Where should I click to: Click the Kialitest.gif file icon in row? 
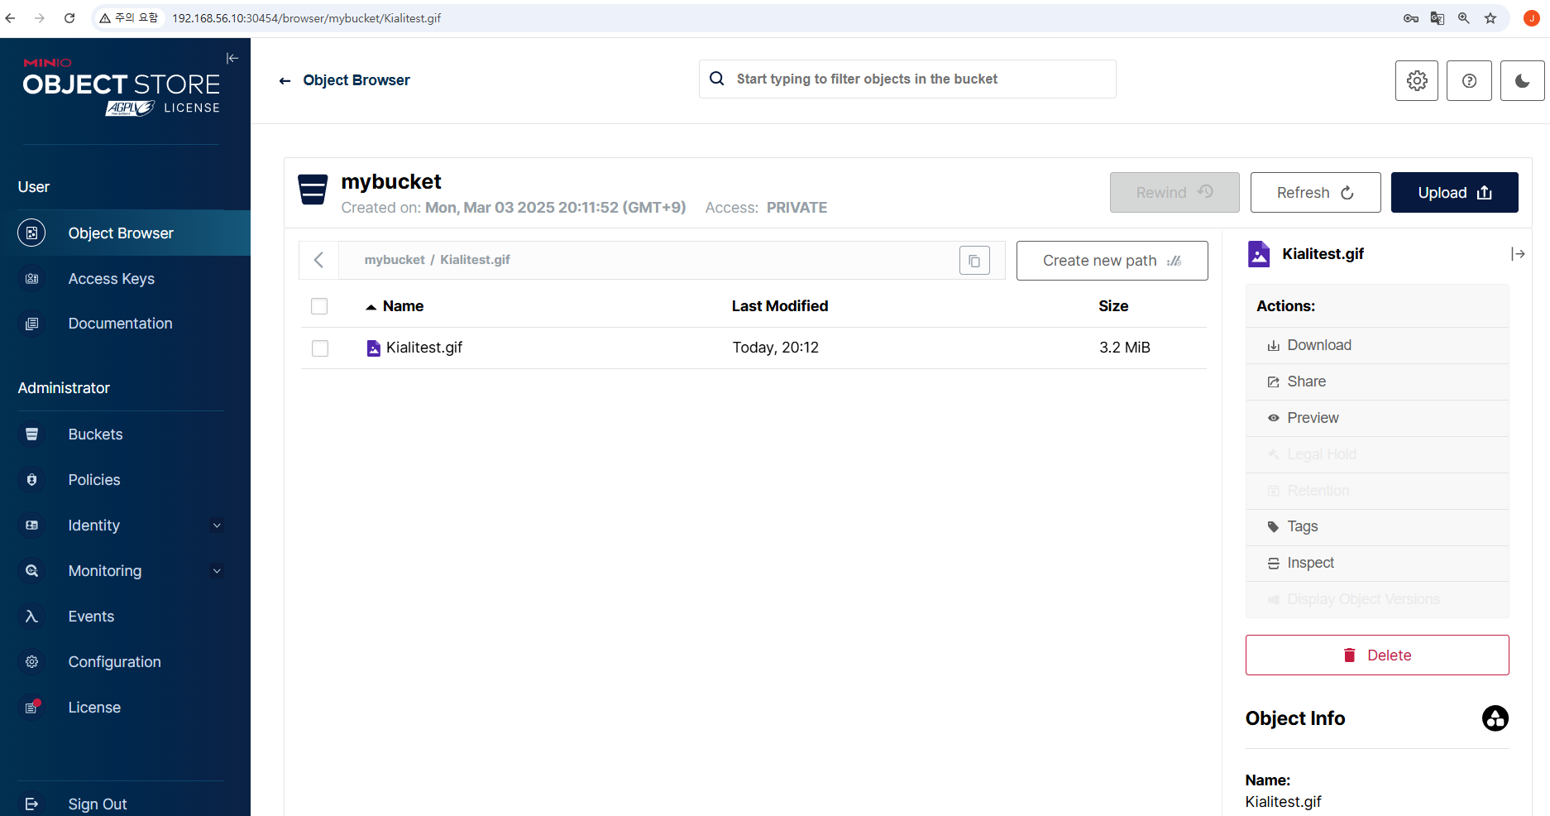[374, 348]
